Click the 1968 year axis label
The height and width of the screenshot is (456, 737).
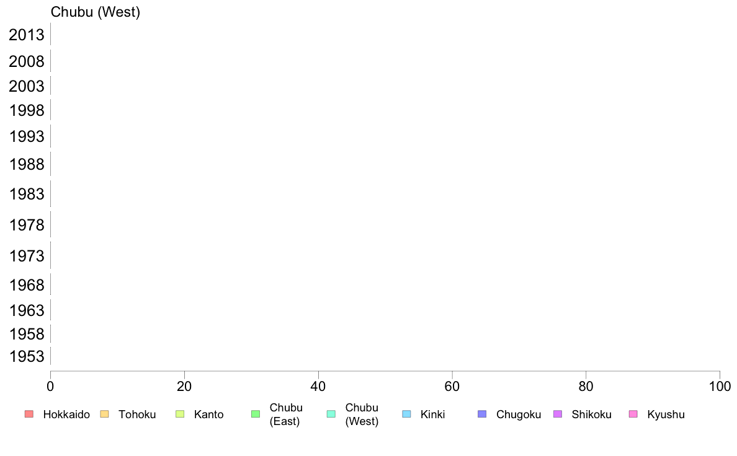pos(26,285)
